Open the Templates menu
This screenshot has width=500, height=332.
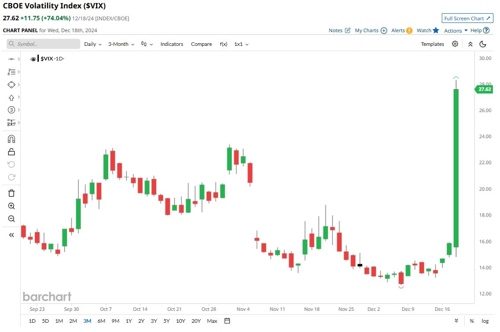433,44
